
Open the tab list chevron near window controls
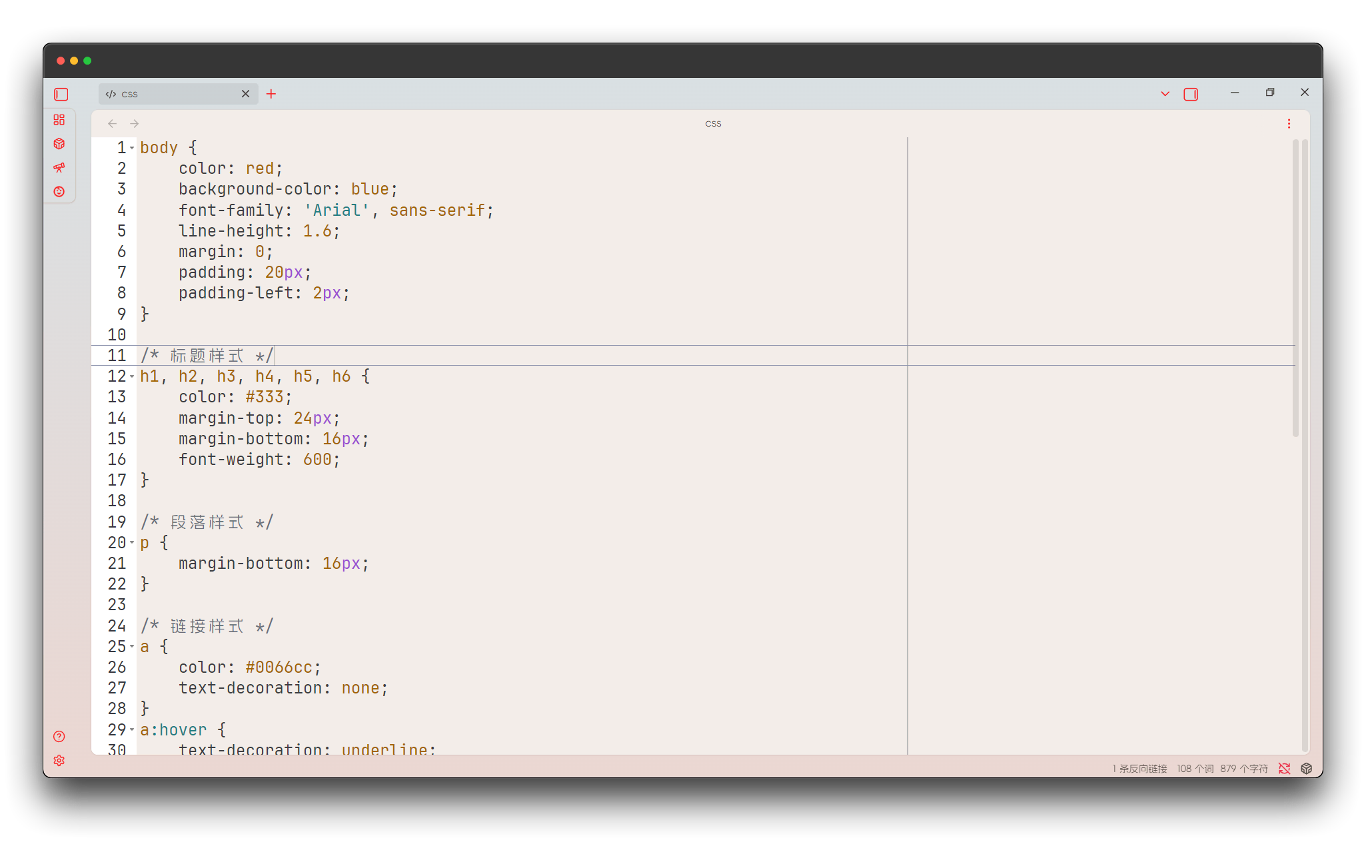click(x=1164, y=93)
